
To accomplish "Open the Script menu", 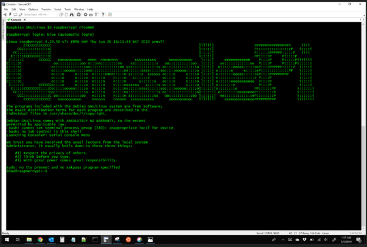I will [58, 9].
